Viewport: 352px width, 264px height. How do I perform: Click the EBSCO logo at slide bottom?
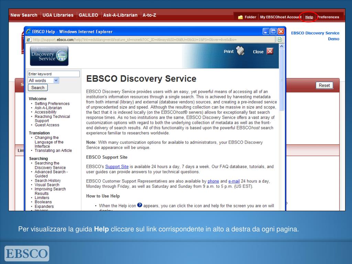click(x=27, y=253)
